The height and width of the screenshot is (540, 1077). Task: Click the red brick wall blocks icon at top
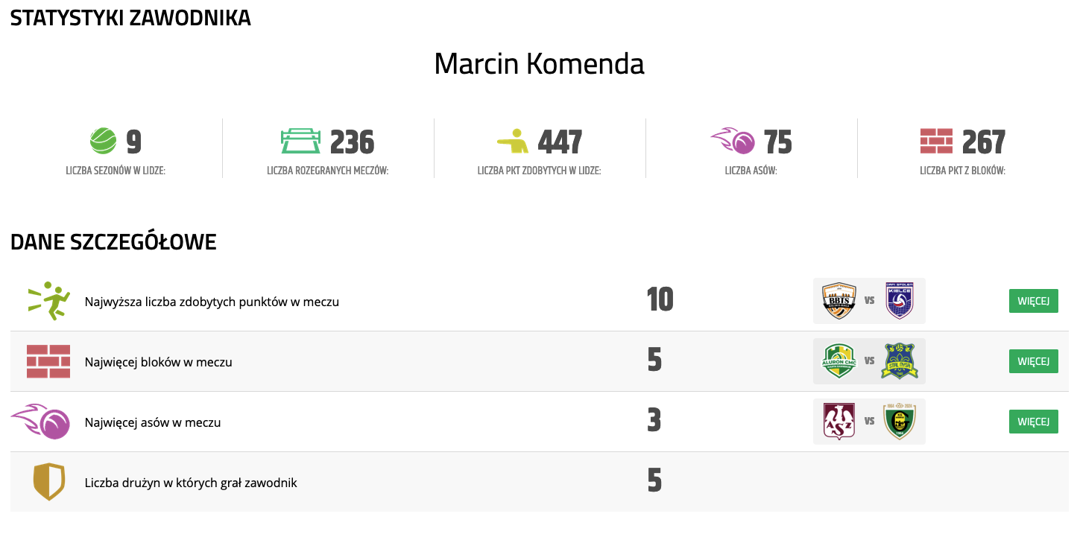pyautogui.click(x=936, y=140)
